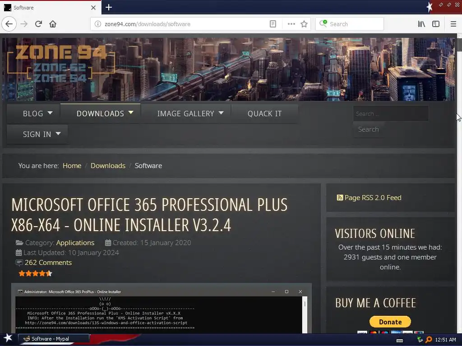Click the Page RSS feed icon

pyautogui.click(x=340, y=198)
